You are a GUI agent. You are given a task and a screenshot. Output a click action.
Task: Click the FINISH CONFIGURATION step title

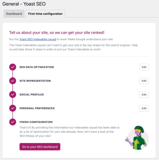(x=36, y=122)
